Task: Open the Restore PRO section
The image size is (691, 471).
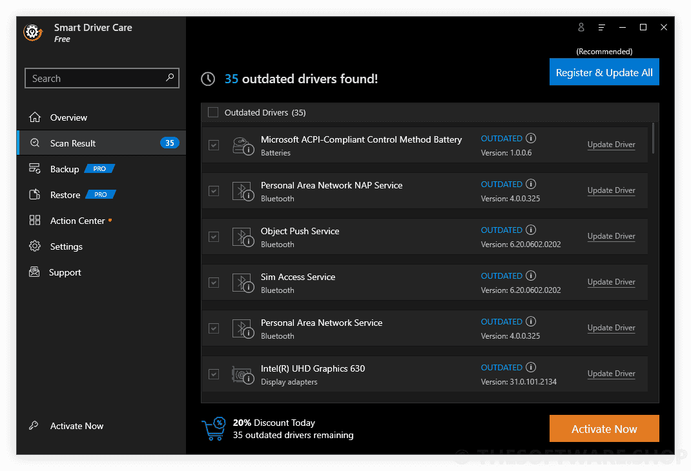Action: tap(101, 195)
